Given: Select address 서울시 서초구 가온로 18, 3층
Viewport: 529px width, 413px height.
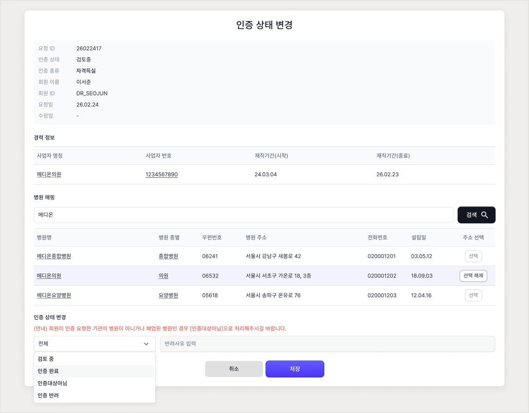Looking at the screenshot, I should 278,276.
